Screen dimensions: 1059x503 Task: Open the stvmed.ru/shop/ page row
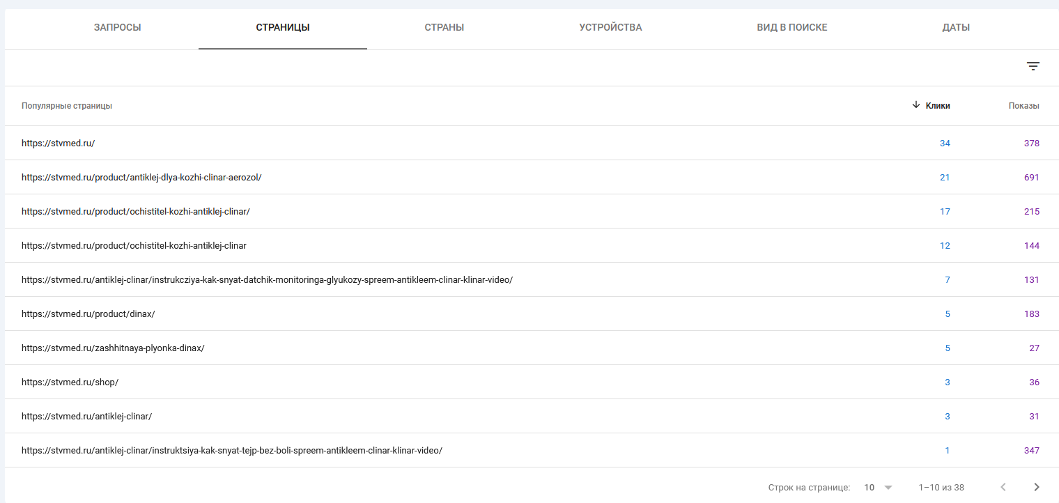click(70, 382)
